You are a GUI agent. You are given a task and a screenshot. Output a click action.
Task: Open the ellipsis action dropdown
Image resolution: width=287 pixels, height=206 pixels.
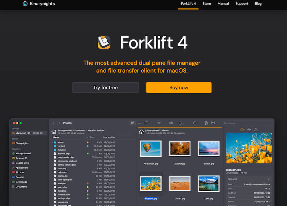181,123
